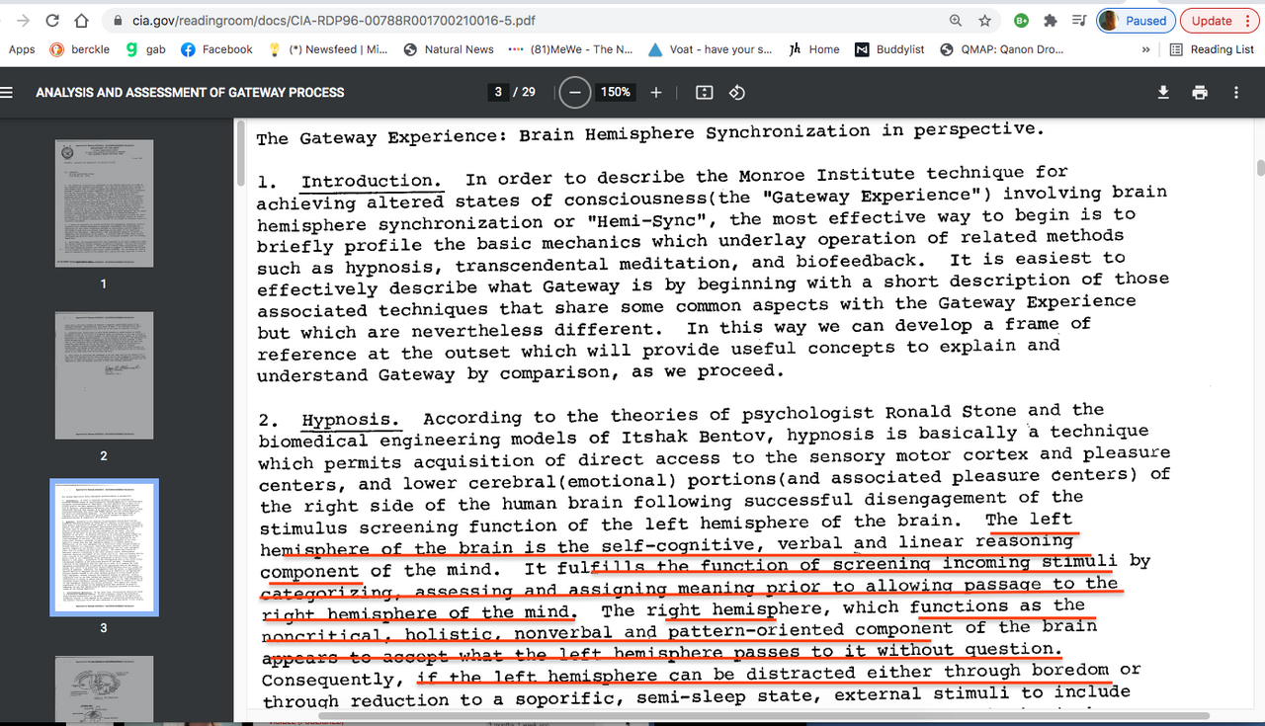
Task: Click the document vertical scrollbar
Action: [x=1259, y=167]
